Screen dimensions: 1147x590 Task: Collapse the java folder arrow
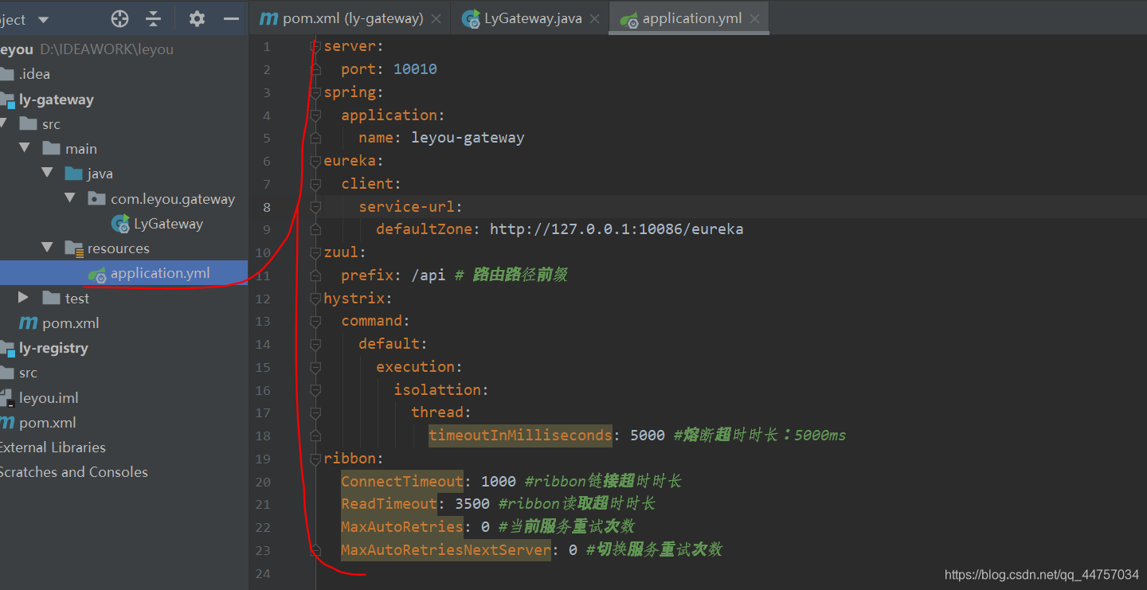click(47, 173)
